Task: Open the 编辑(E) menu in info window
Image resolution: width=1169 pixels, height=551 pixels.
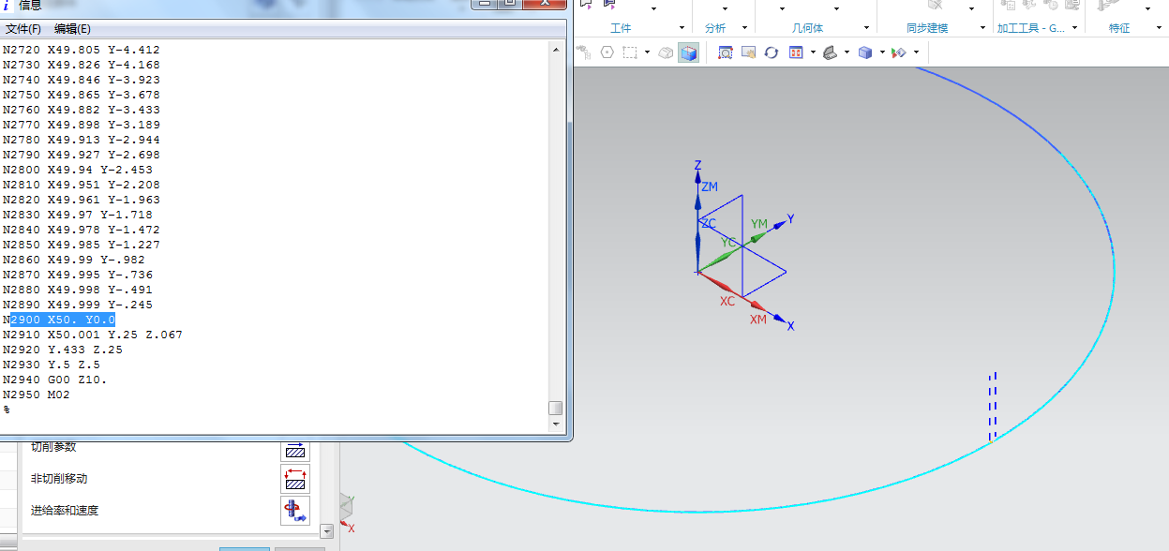Action: (72, 29)
